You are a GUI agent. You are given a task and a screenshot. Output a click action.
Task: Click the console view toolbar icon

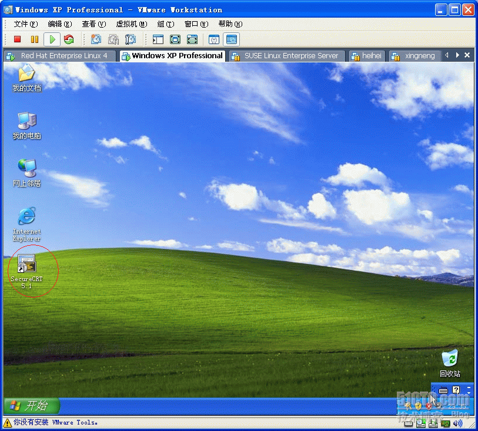[232, 39]
